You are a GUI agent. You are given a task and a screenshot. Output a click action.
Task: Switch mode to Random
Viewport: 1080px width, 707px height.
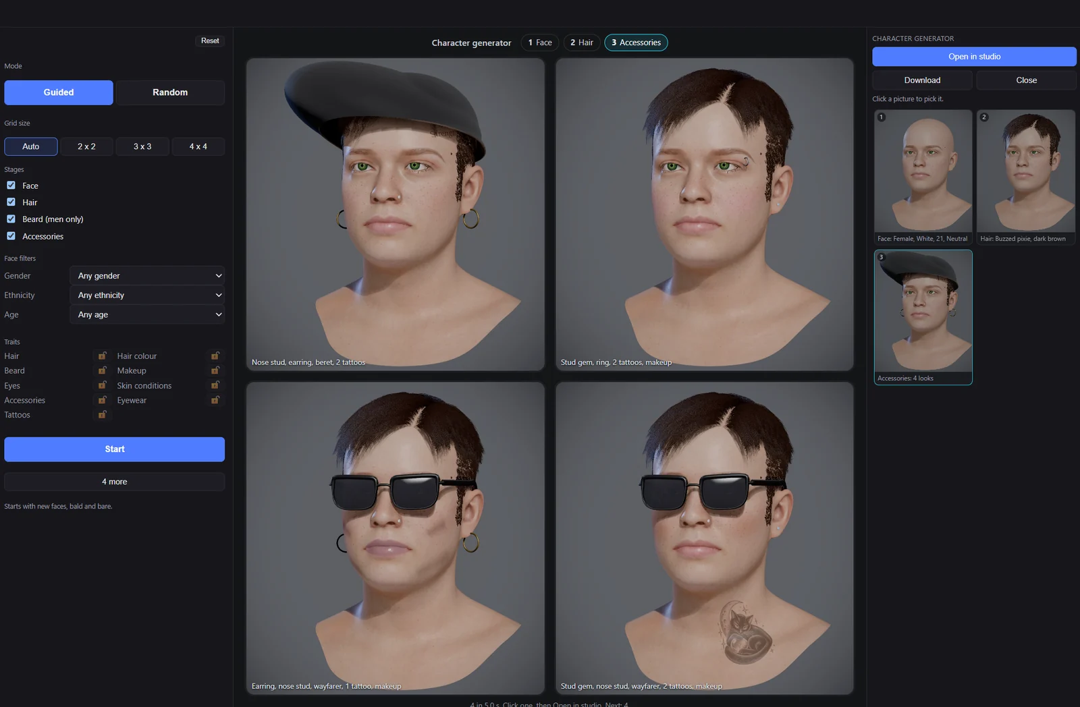pyautogui.click(x=170, y=92)
